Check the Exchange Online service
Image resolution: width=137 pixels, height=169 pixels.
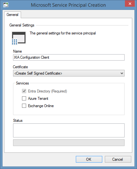[x=24, y=106]
